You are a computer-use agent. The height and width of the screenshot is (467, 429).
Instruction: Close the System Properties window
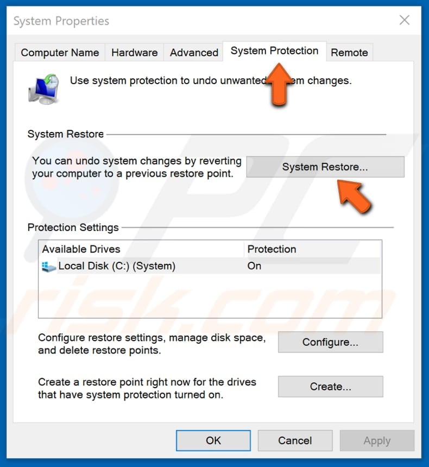click(404, 20)
